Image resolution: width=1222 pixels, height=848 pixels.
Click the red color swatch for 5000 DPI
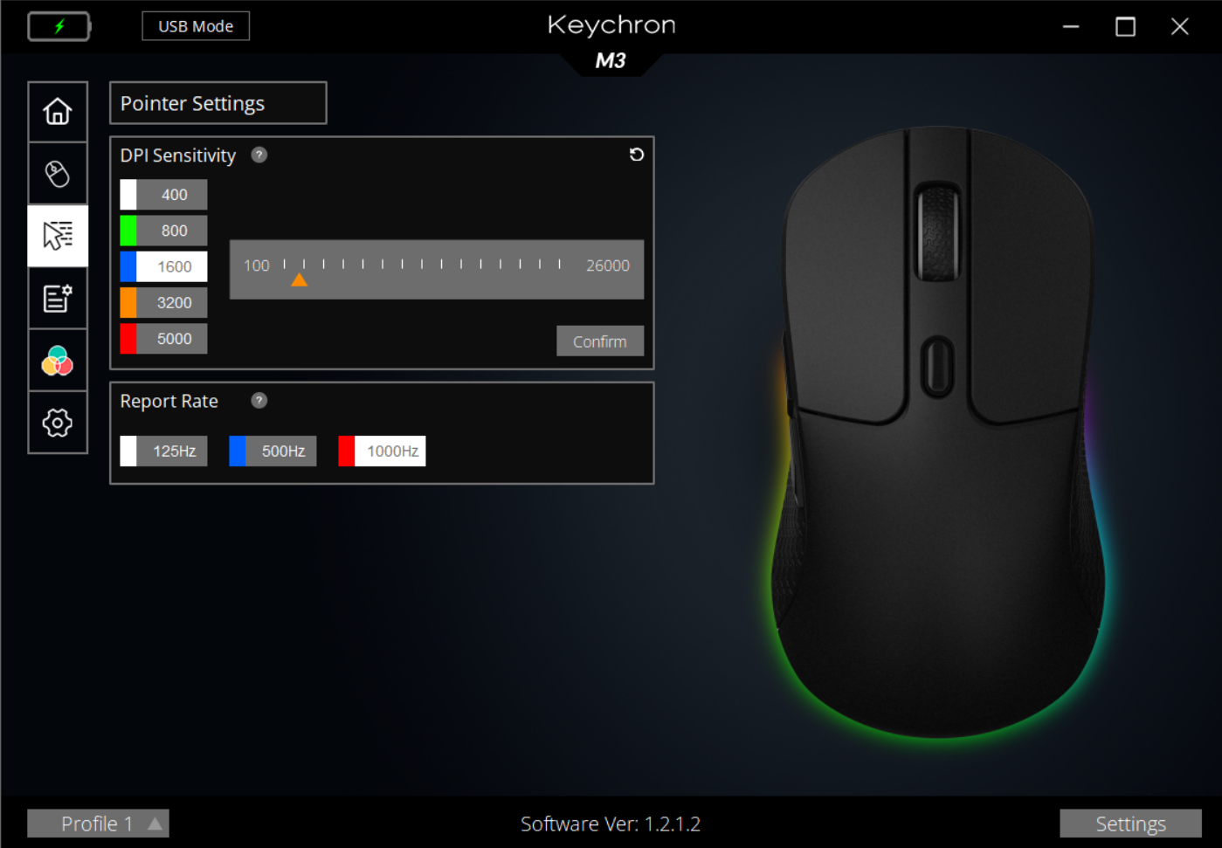pyautogui.click(x=128, y=339)
